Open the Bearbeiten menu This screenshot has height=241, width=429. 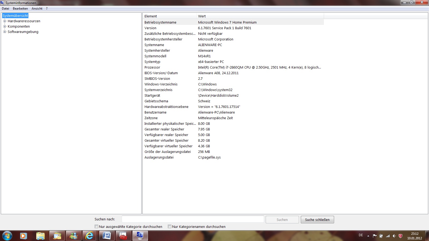[20, 9]
